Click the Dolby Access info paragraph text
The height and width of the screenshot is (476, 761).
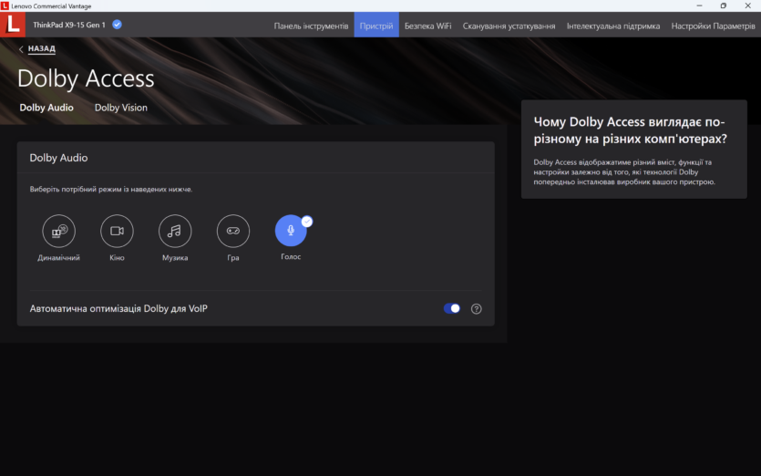coord(624,172)
